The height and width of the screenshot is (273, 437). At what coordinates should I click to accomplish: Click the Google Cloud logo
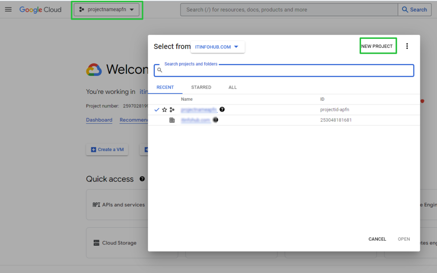pos(41,9)
